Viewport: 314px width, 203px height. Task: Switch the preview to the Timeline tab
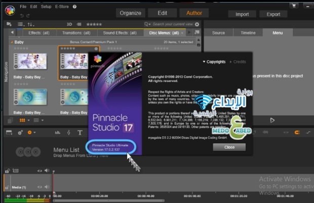[x=248, y=33]
